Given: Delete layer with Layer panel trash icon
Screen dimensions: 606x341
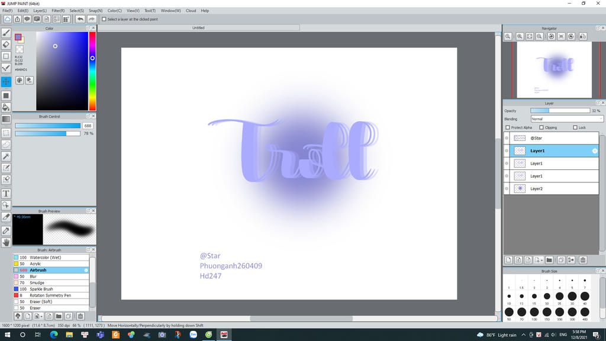Looking at the screenshot, I should [583, 260].
